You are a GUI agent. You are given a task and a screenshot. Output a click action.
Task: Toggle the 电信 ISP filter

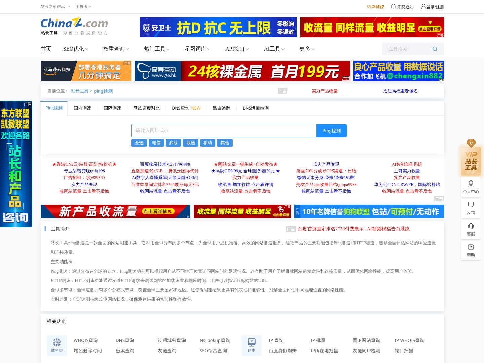156,143
